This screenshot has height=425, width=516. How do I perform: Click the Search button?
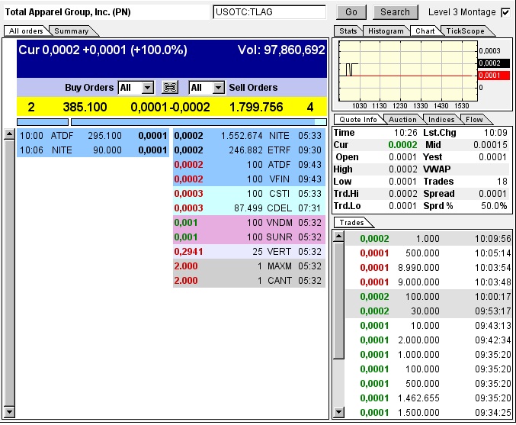point(396,12)
